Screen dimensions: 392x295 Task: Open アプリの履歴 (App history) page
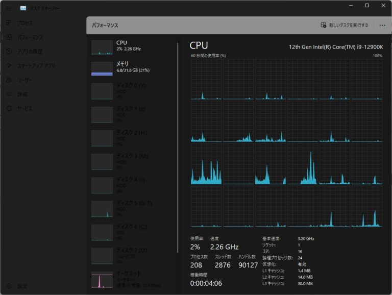9,52
